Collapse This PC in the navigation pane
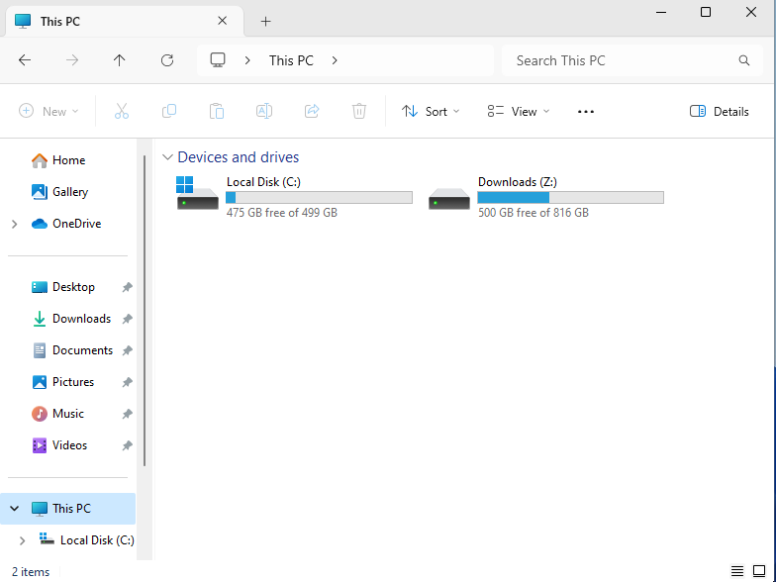776x582 pixels. coord(14,509)
